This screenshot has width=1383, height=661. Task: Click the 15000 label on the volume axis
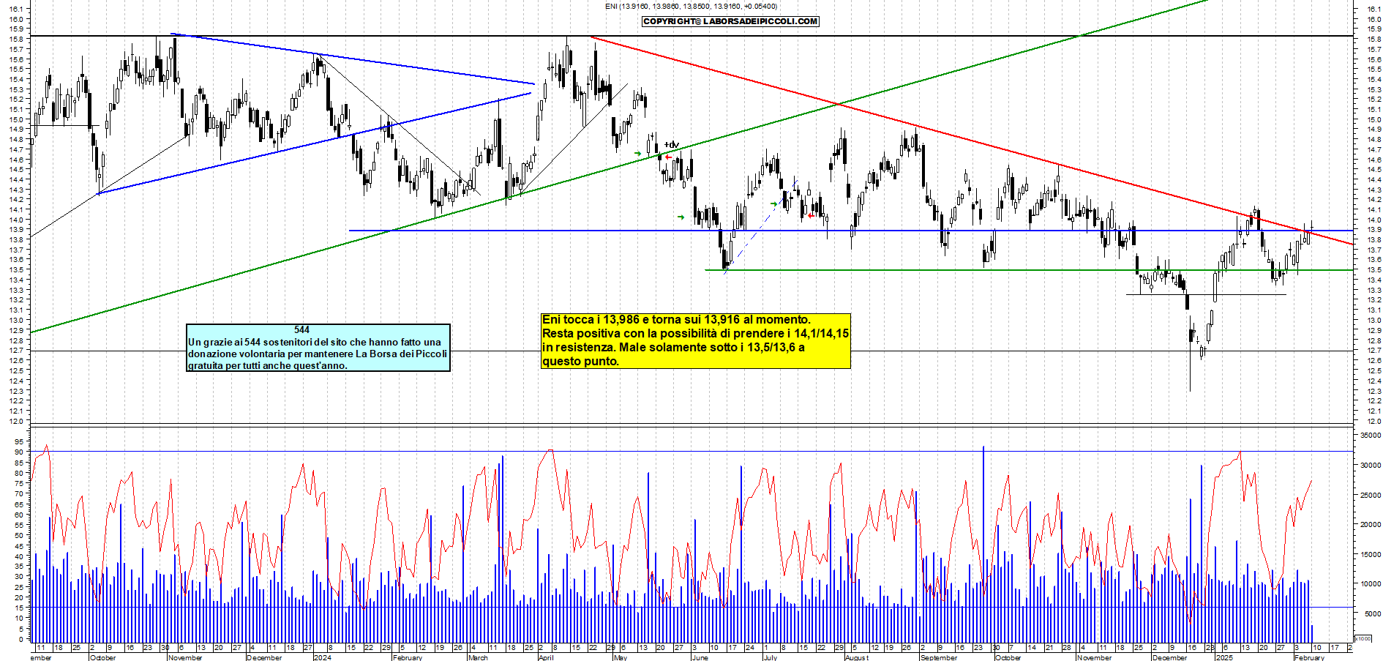tap(1370, 554)
